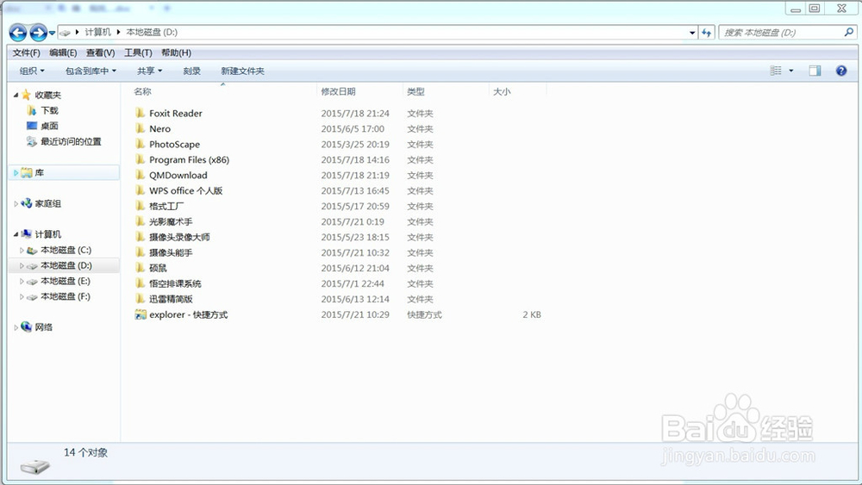Select the explorer - 快捷方式 shortcut icon

coord(141,314)
